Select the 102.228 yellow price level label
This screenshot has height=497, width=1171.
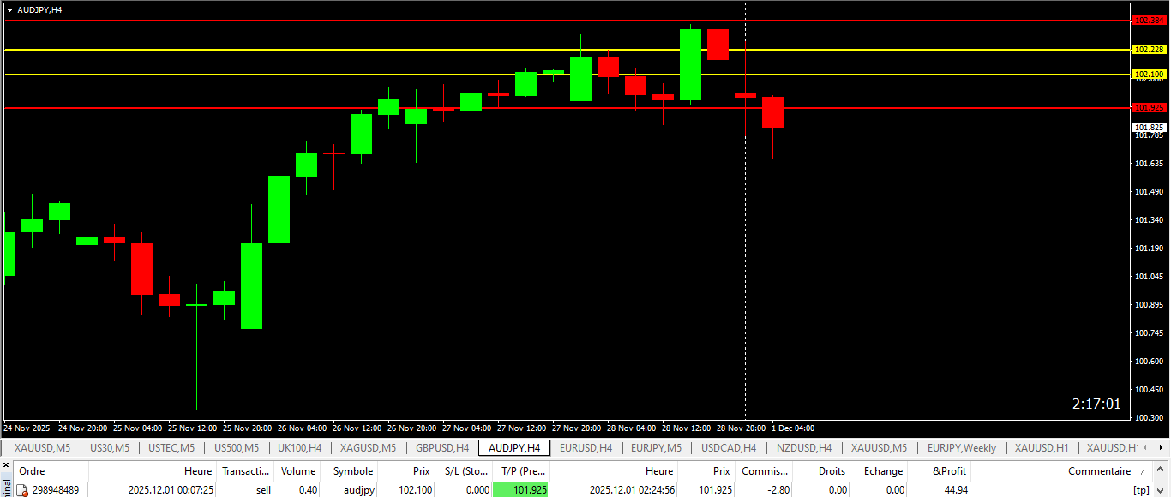click(x=1150, y=50)
